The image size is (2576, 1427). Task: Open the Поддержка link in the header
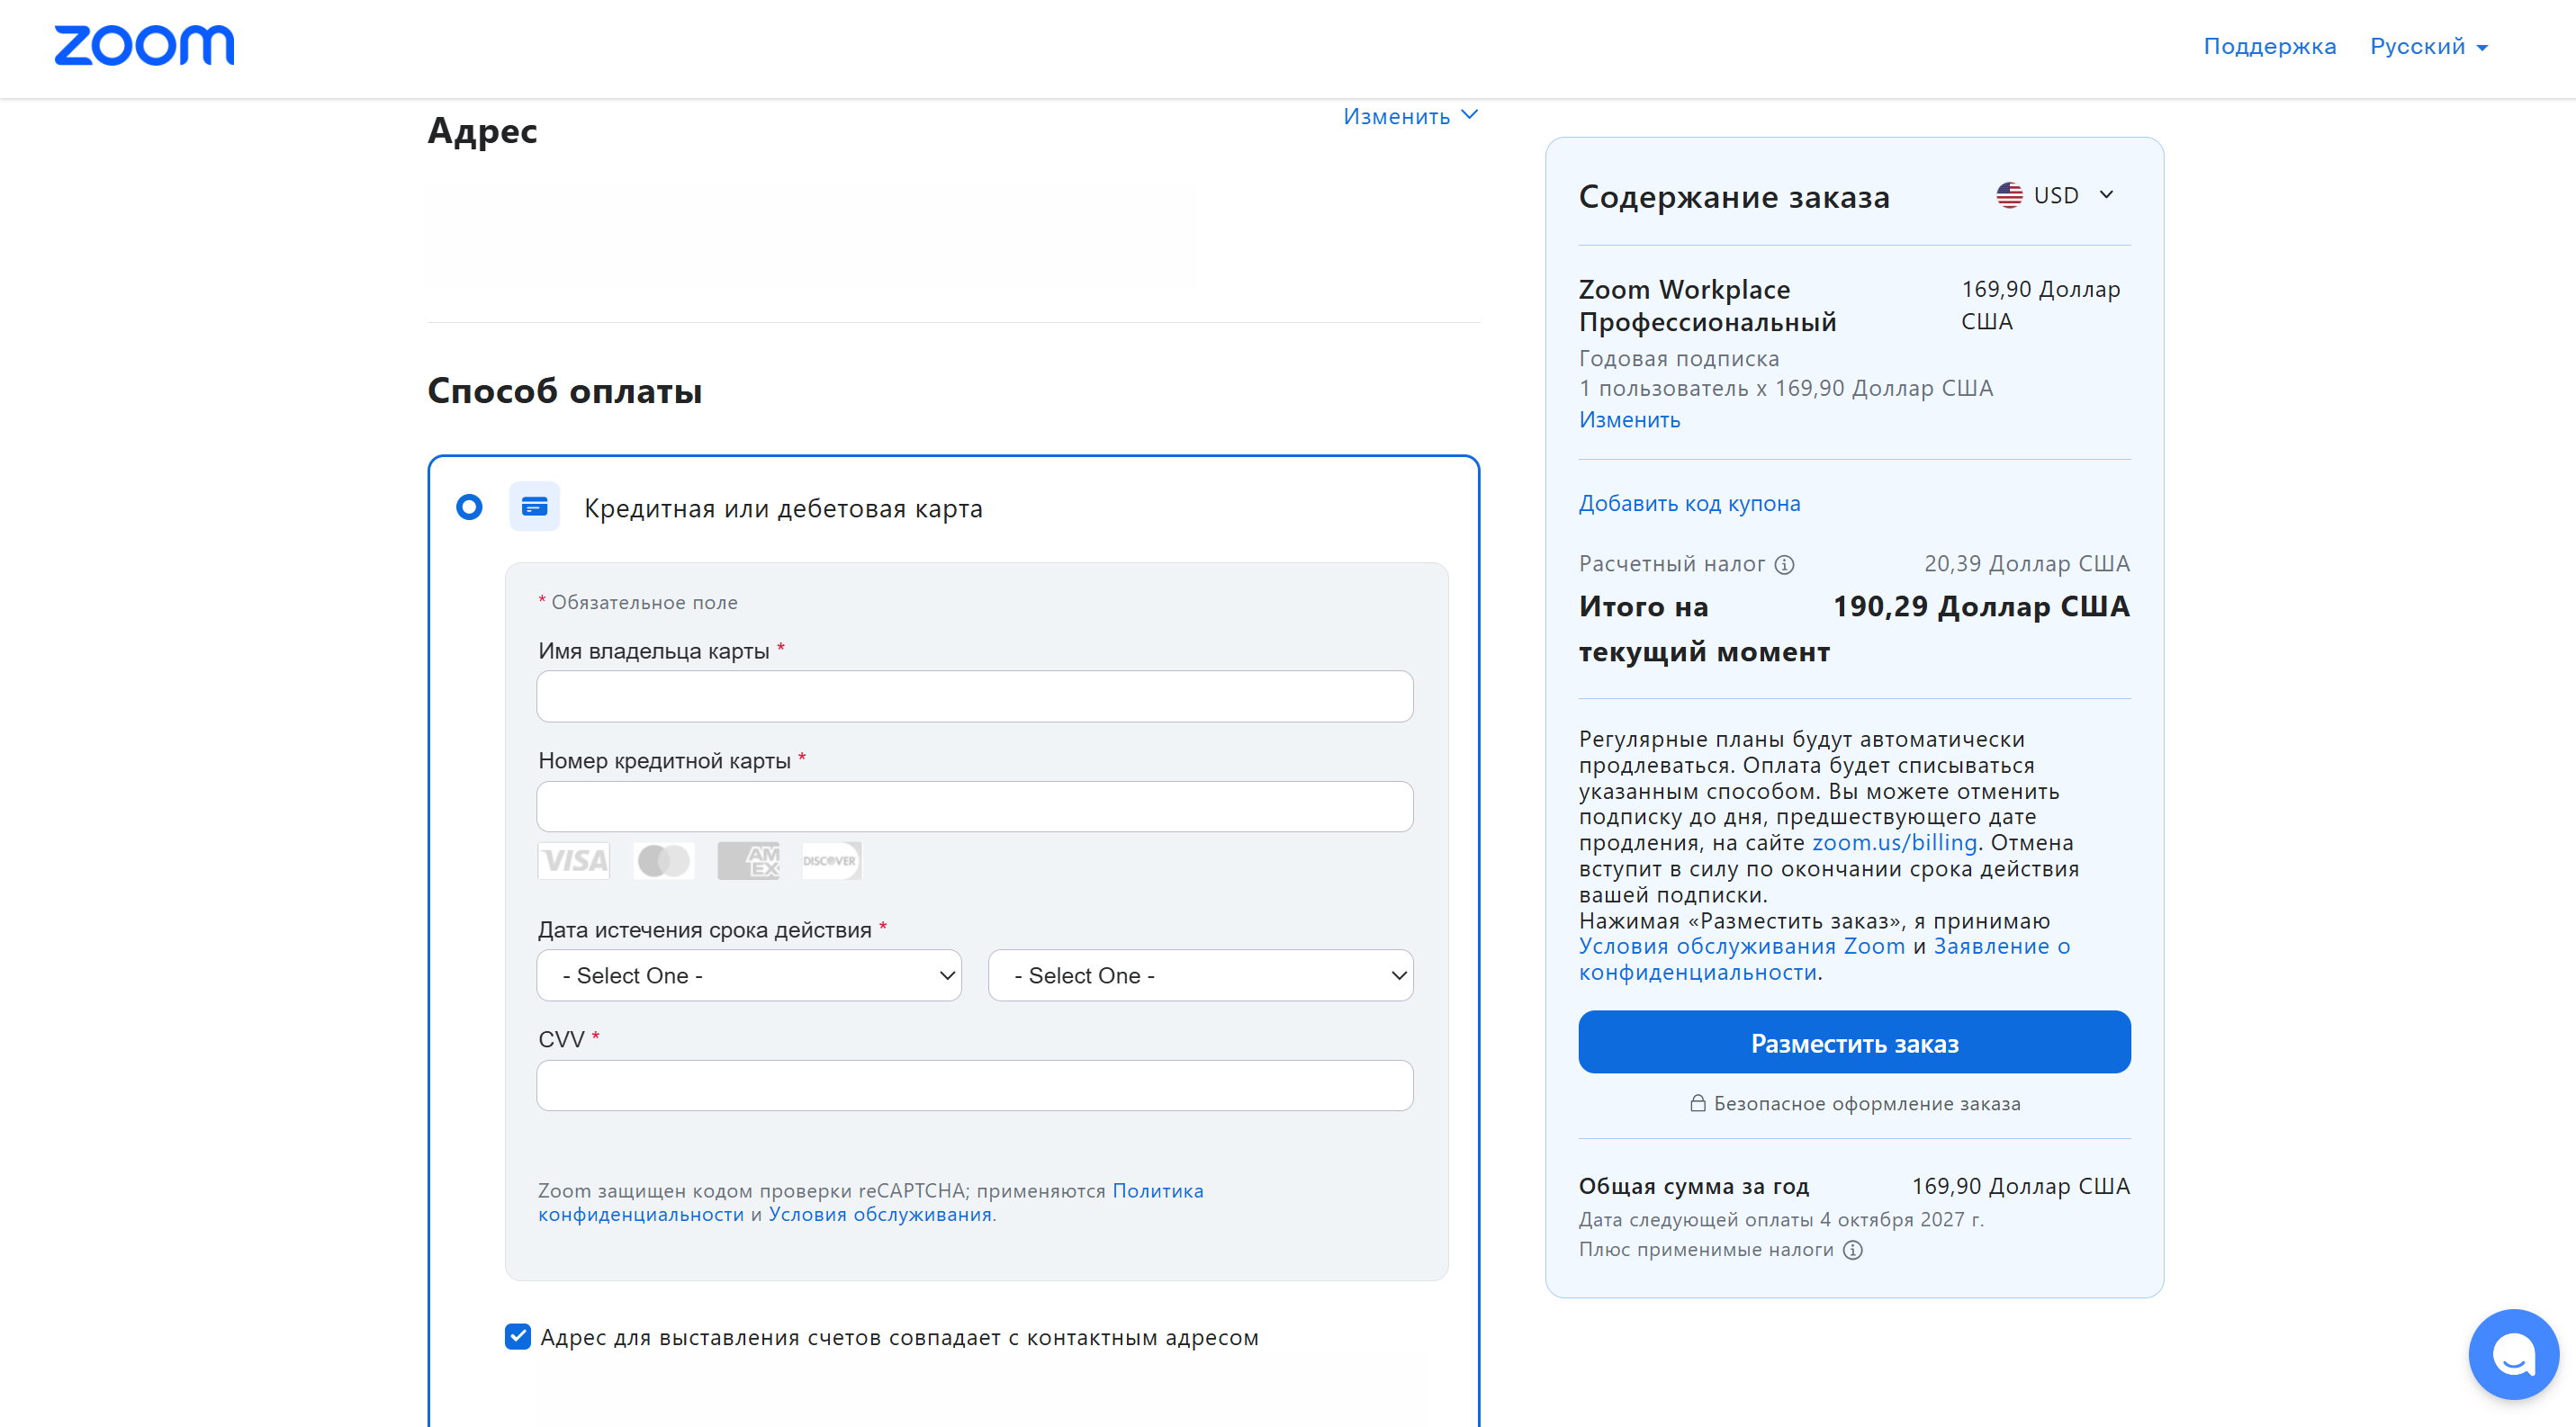2270,47
